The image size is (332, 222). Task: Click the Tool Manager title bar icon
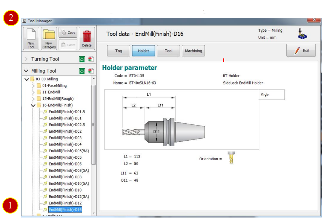(x=24, y=21)
